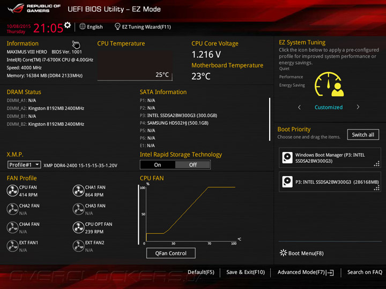Open the X.M.P. Profile#1 dropdown
Image resolution: width=386 pixels, height=289 pixels.
click(24, 165)
